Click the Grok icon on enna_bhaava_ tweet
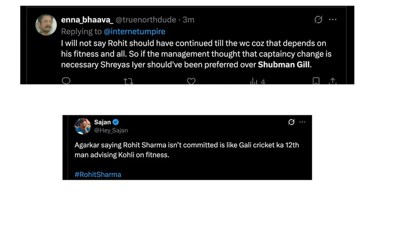404x252 pixels. (x=318, y=20)
